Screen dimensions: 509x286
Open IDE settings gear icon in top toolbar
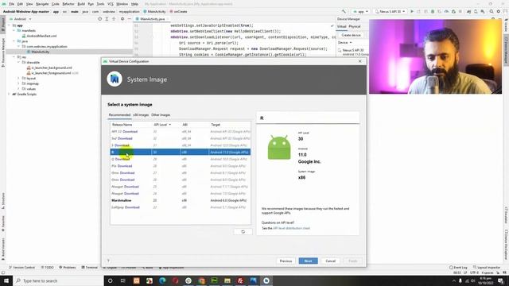pos(499,11)
